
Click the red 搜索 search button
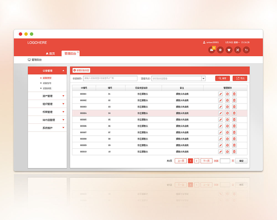point(223,78)
